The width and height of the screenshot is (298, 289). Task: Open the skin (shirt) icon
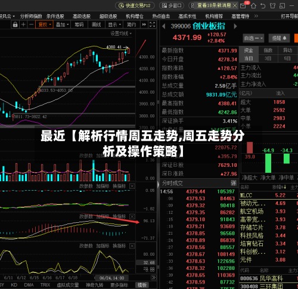tap(272, 6)
